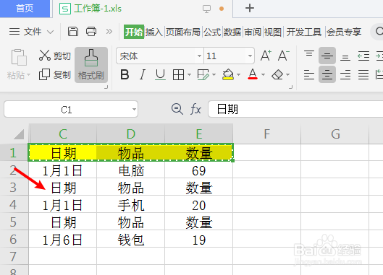Open the Clear eraser dropdown arrow
The image size is (383, 275).
(288, 74)
